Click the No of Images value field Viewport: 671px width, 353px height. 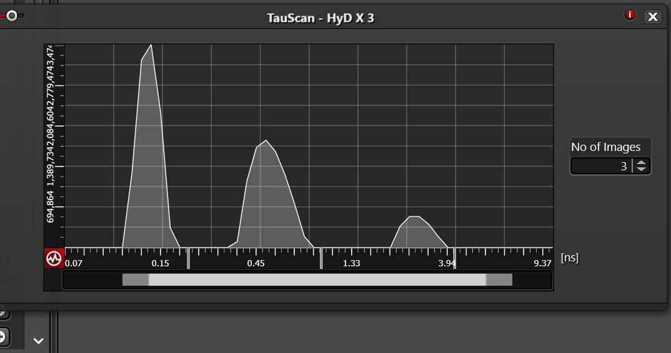(600, 166)
